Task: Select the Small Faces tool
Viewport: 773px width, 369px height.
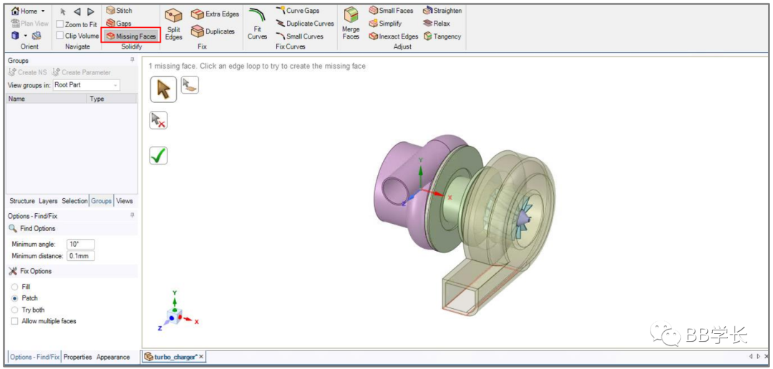Action: 391,10
